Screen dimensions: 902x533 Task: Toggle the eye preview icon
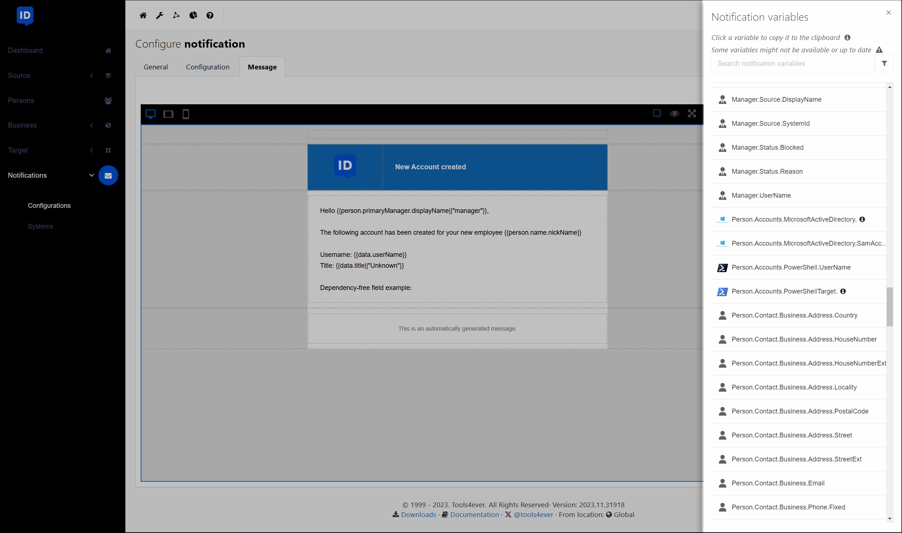tap(674, 114)
